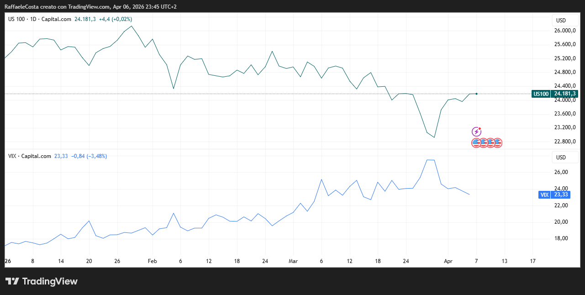The image size is (585, 295).
Task: Open the rightmost US flag economic event
Action: [498, 143]
